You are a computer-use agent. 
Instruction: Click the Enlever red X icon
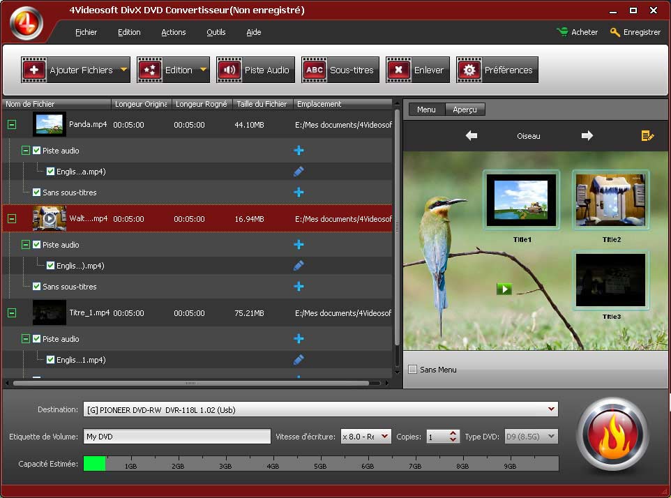tap(398, 70)
